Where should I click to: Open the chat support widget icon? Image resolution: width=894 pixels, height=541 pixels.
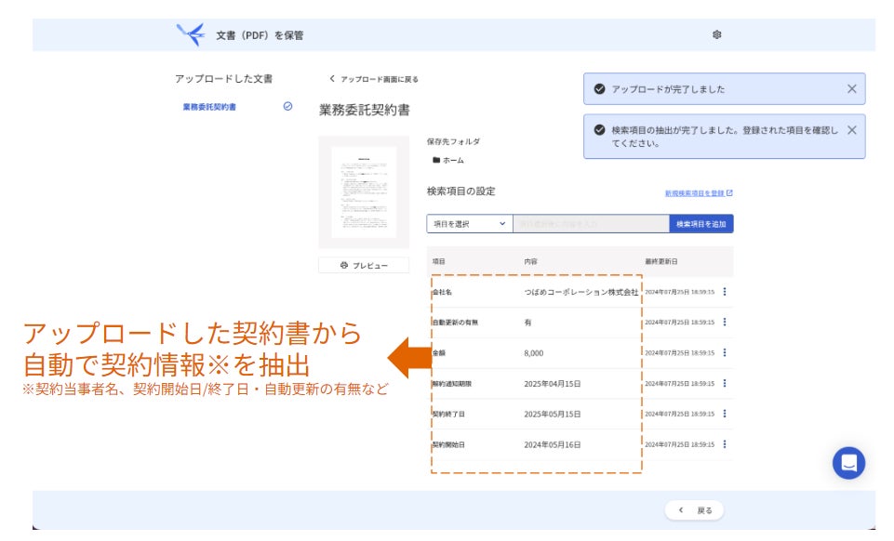point(848,462)
